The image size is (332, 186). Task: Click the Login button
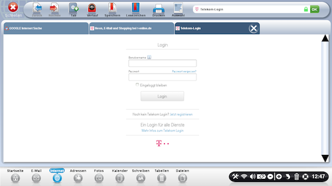click(x=162, y=96)
